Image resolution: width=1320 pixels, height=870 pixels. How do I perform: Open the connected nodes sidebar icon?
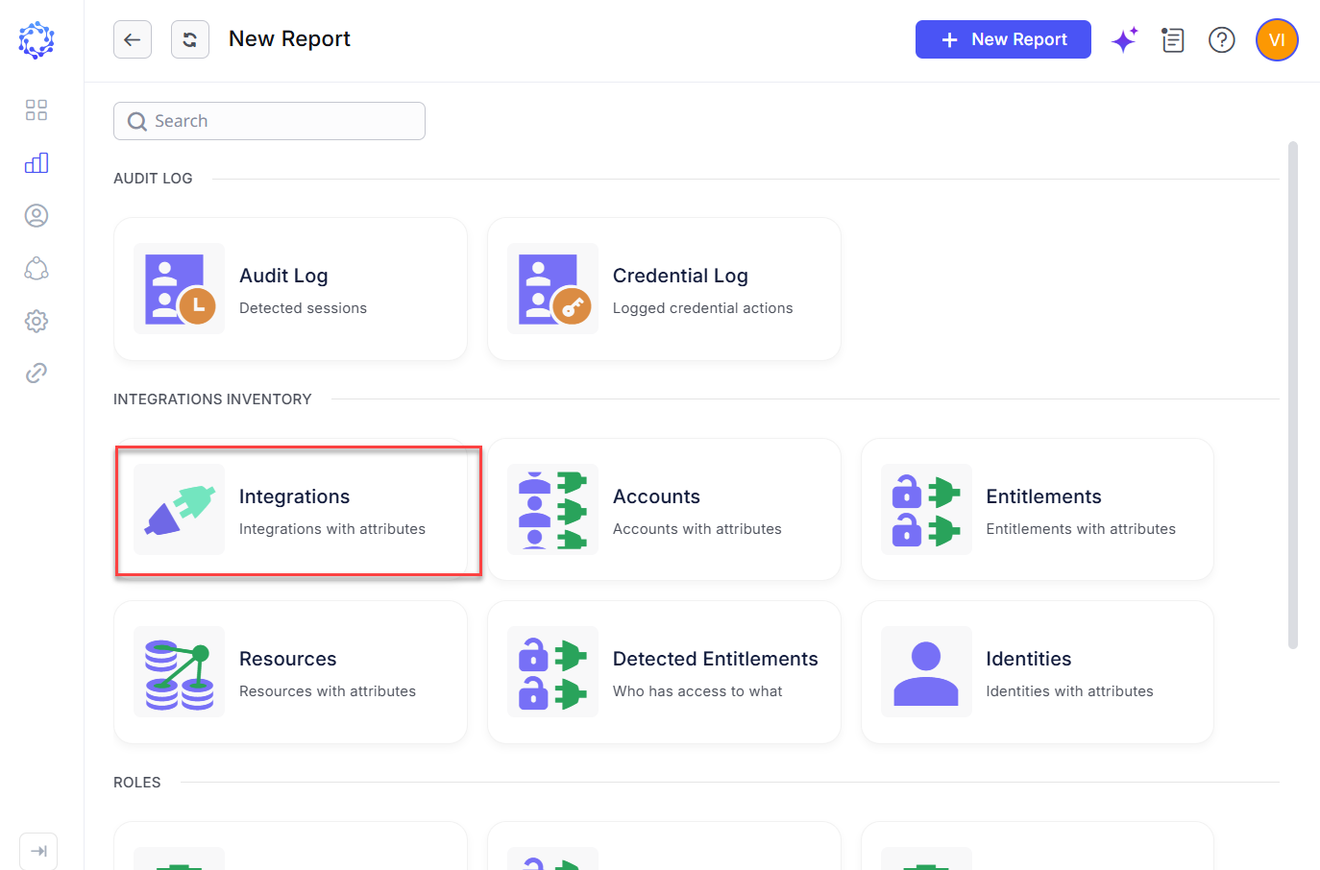(37, 268)
